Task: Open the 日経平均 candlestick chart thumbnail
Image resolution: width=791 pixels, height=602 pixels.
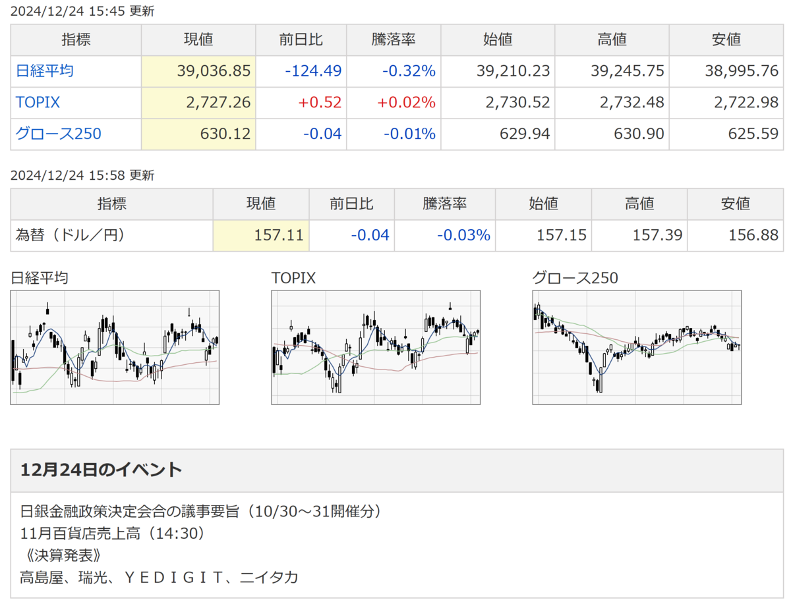Action: 115,347
